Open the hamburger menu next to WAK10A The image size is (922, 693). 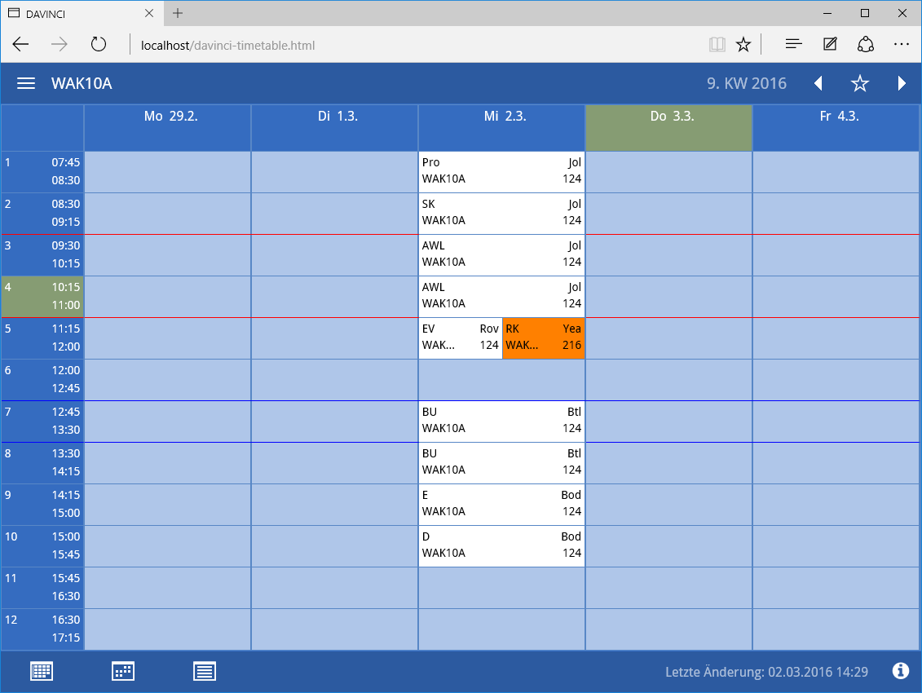click(x=26, y=83)
